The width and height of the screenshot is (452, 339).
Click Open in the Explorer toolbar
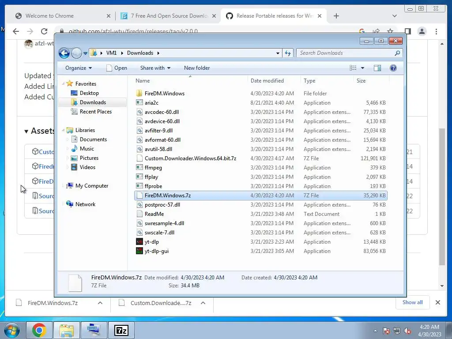[x=117, y=68]
